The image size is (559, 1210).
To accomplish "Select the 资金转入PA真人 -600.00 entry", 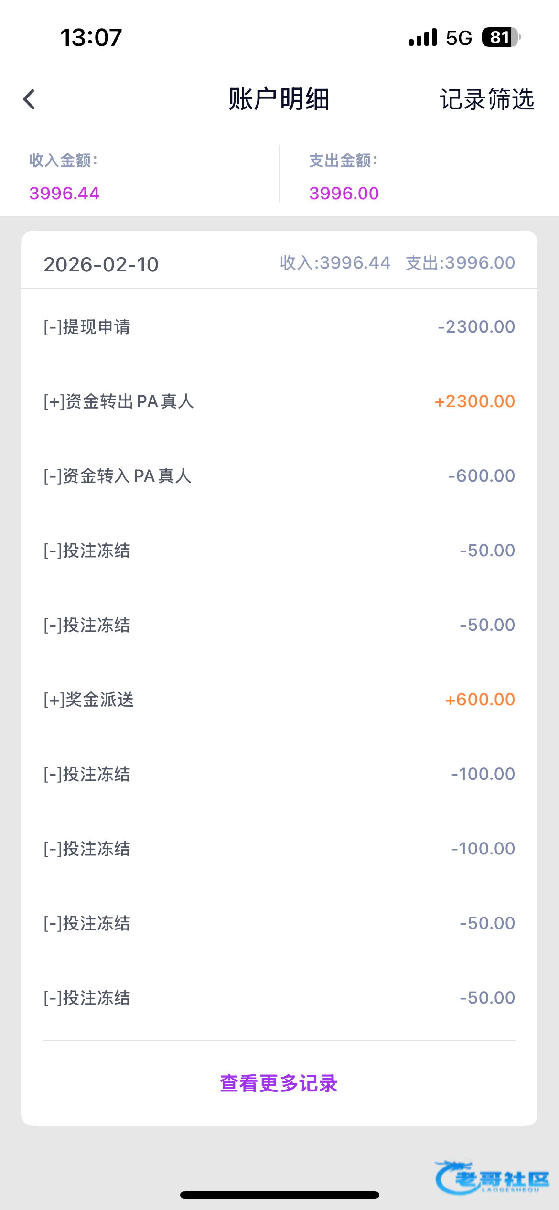I will [279, 476].
